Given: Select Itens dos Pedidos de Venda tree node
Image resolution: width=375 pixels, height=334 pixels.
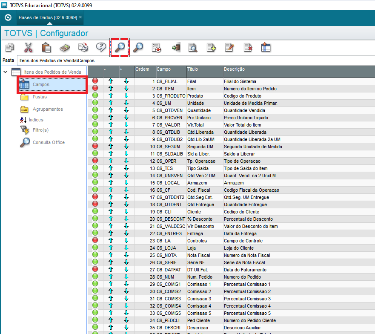Looking at the screenshot, I should click(53, 72).
